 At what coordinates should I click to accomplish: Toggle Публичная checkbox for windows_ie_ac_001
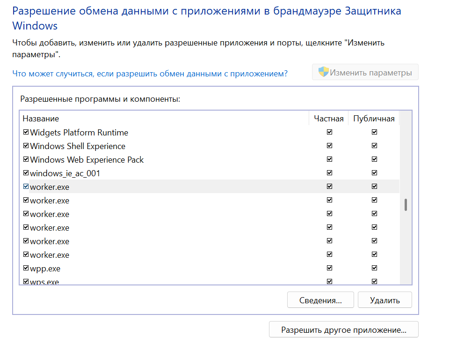pyautogui.click(x=374, y=172)
